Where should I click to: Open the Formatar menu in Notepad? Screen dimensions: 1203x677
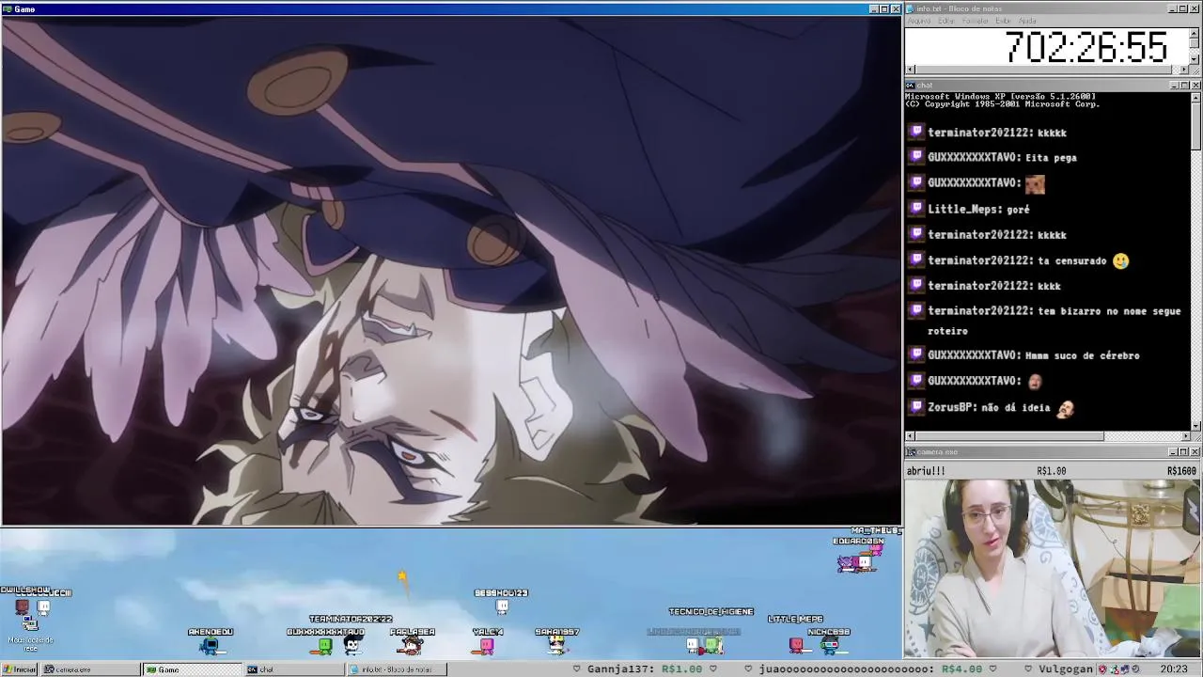click(976, 21)
